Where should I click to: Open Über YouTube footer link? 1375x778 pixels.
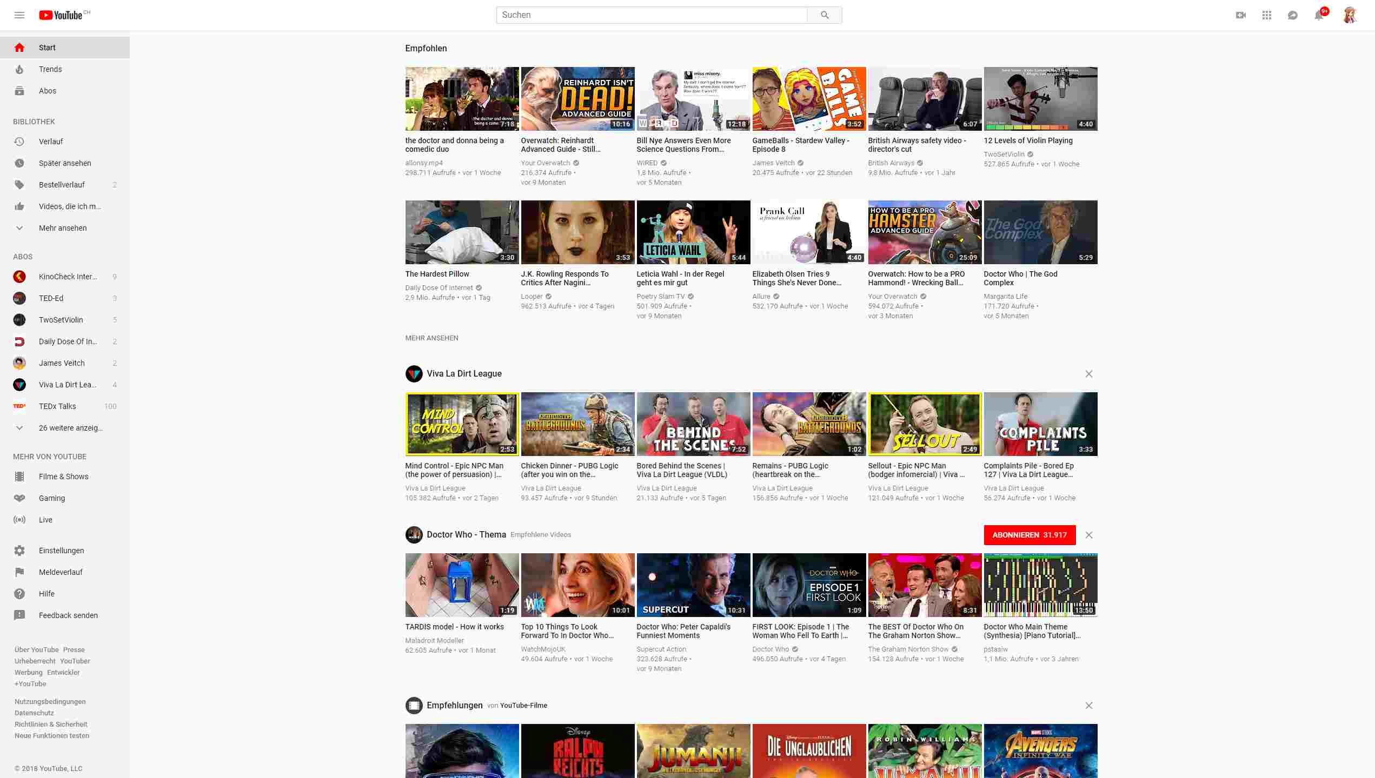point(37,650)
